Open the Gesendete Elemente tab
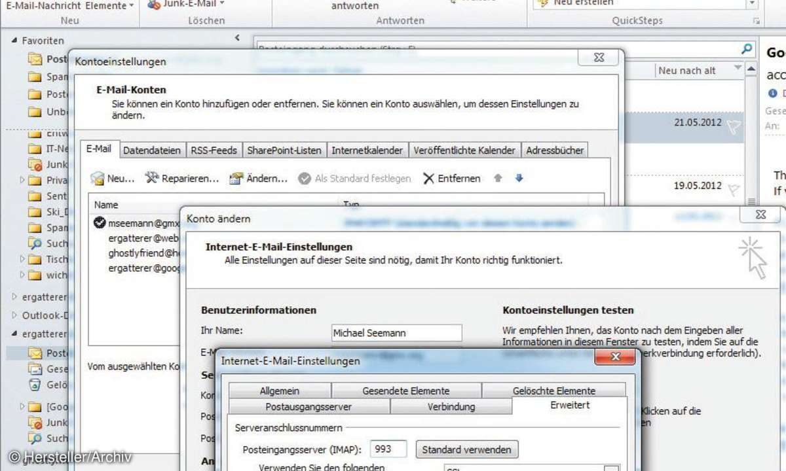The height and width of the screenshot is (471, 786). coord(406,391)
